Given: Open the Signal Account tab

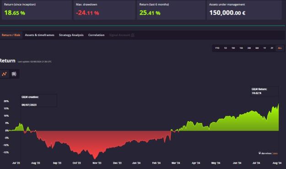Looking at the screenshot, I should click(119, 35).
